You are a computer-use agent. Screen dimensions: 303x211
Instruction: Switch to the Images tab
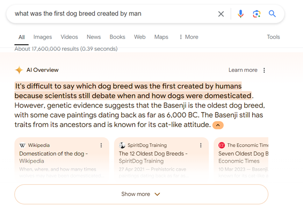tap(43, 37)
